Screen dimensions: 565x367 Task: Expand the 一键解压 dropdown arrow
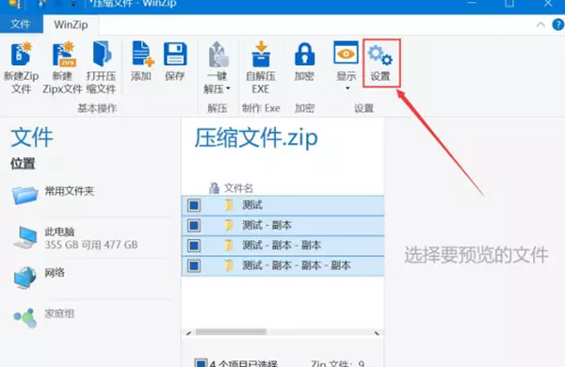[228, 88]
